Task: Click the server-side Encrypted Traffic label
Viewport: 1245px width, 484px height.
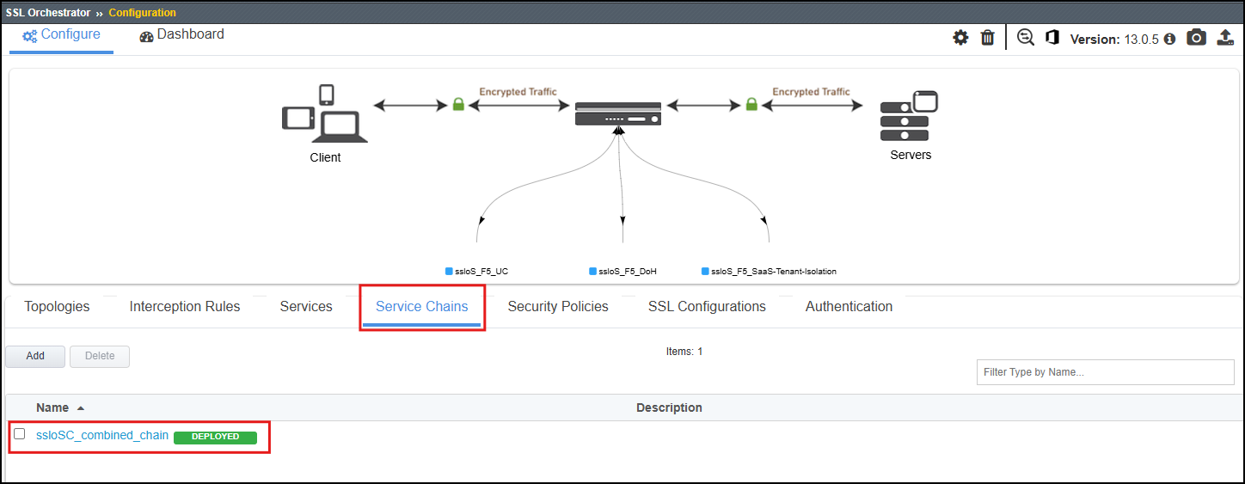Action: (811, 92)
